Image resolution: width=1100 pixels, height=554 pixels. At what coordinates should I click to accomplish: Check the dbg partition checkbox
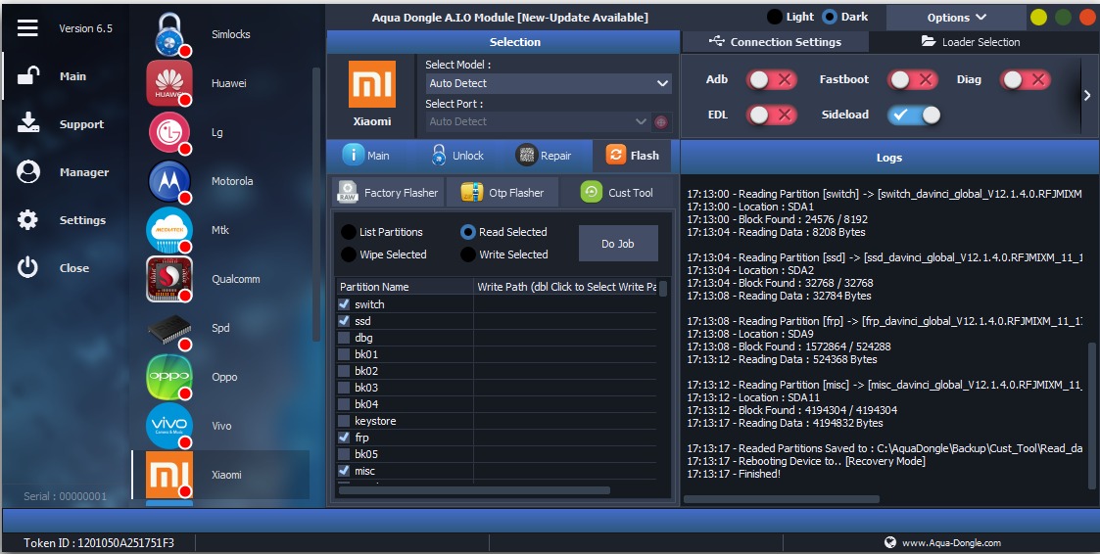pos(344,338)
